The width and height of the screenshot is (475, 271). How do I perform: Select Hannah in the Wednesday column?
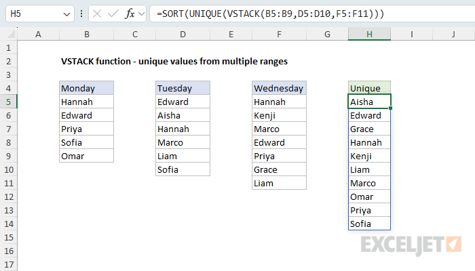(279, 102)
